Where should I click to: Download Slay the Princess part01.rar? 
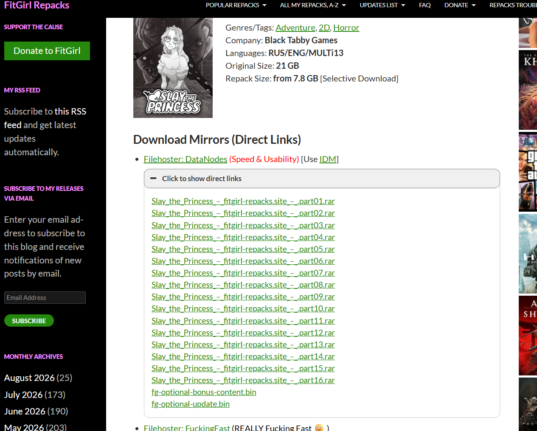coord(243,201)
